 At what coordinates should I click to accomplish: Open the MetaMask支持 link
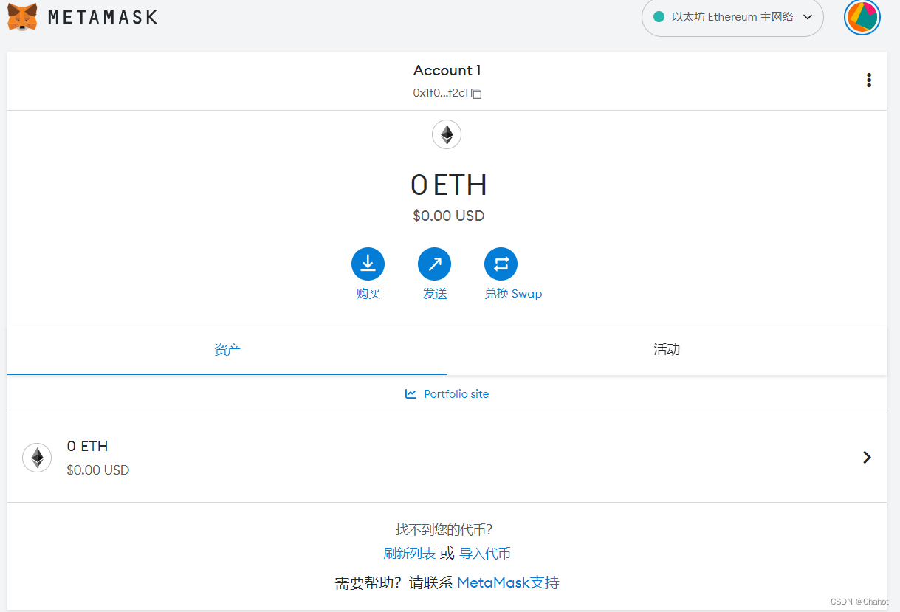point(508,582)
